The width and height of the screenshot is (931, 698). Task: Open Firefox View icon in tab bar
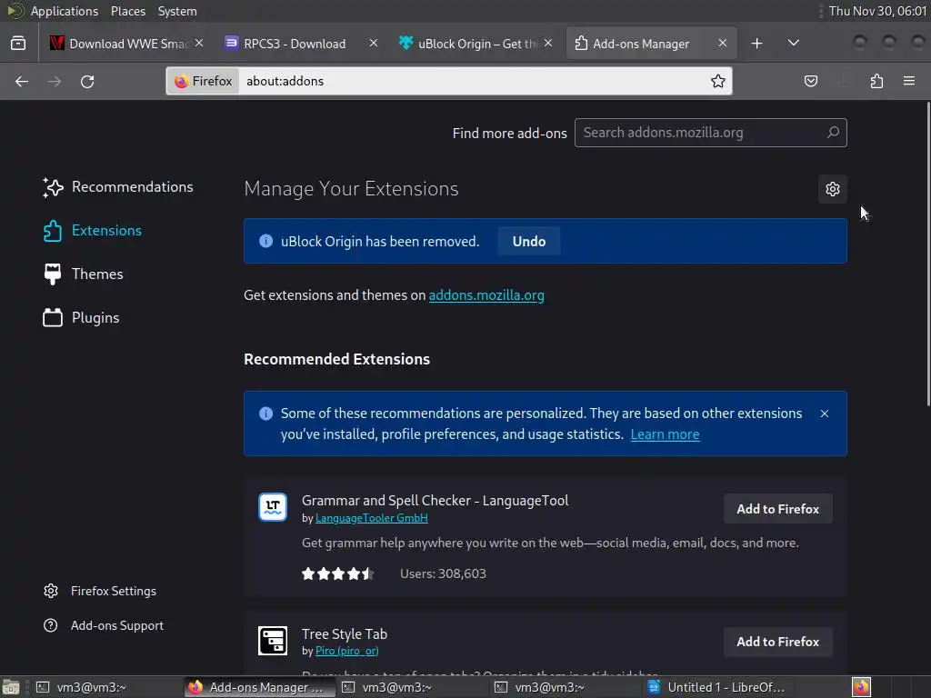18,44
